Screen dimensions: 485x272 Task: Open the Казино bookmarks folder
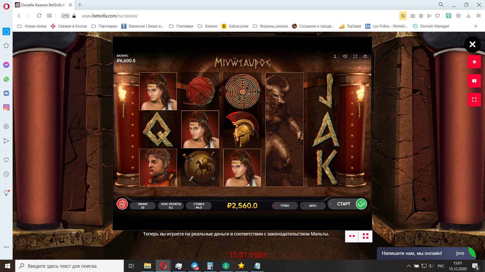point(208,26)
